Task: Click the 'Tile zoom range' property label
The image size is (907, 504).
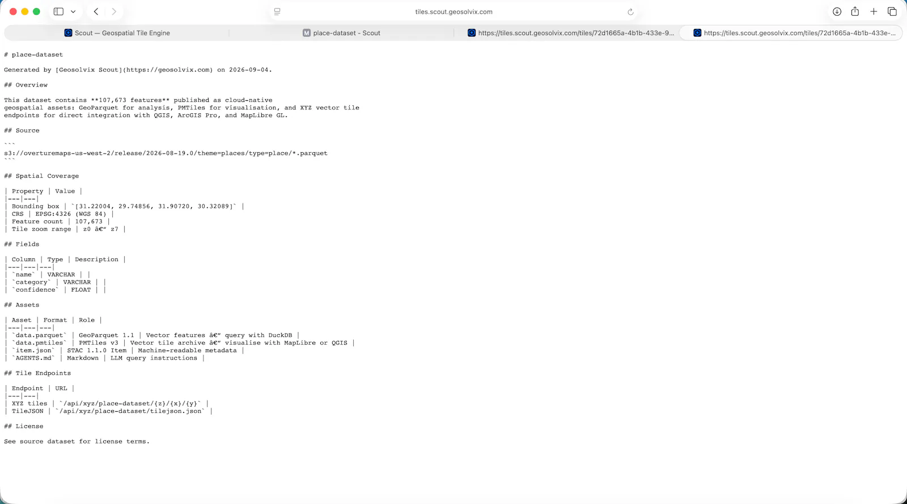Action: pyautogui.click(x=41, y=229)
